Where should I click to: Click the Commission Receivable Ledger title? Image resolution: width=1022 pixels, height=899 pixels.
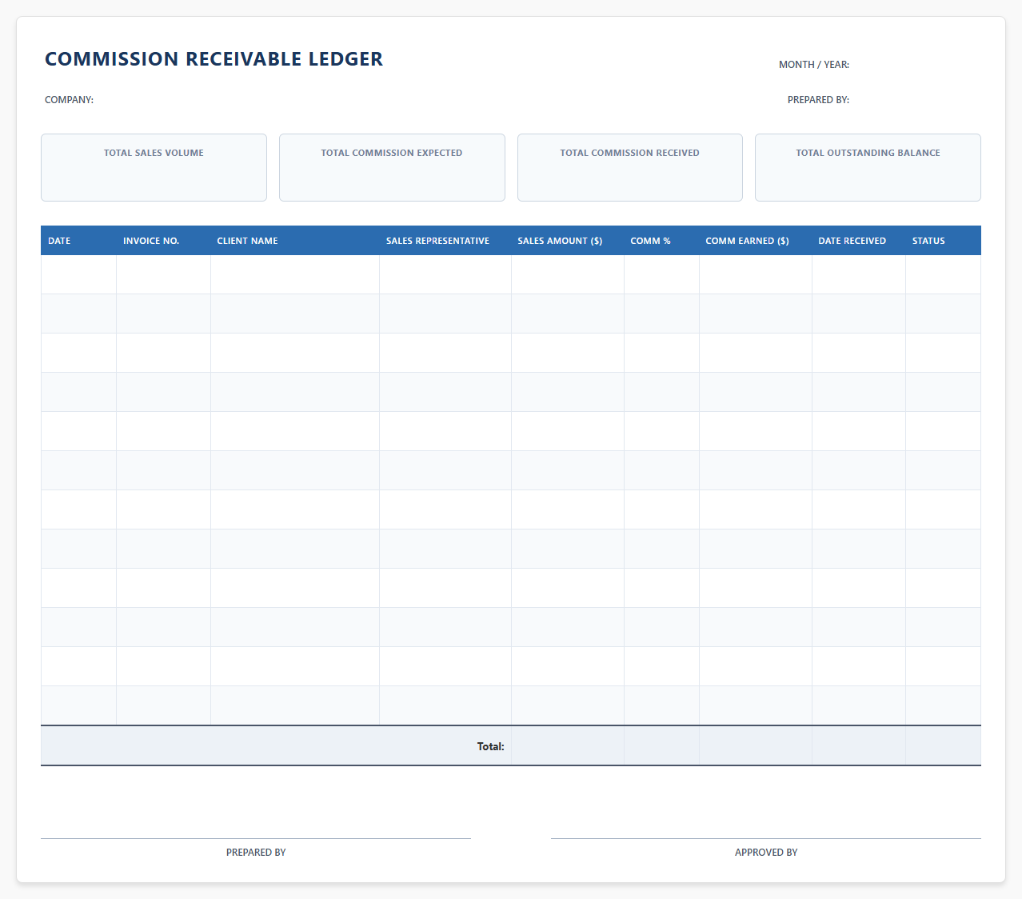coord(214,59)
